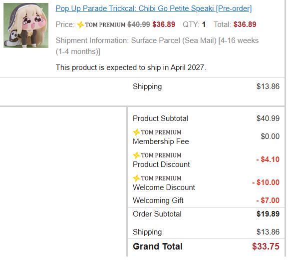This screenshot has width=288, height=261.
Task: Click the TOM PREMIUM logo text above Membership Fee
Action: tap(161, 132)
